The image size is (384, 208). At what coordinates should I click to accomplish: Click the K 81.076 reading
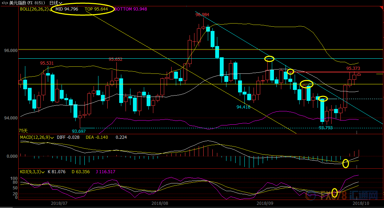pyautogui.click(x=57, y=172)
